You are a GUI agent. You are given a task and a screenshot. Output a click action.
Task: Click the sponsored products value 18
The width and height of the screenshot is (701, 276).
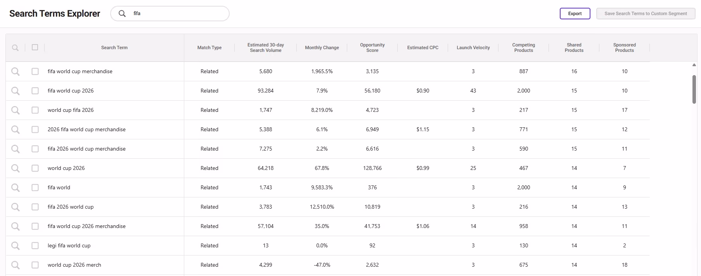(625, 265)
